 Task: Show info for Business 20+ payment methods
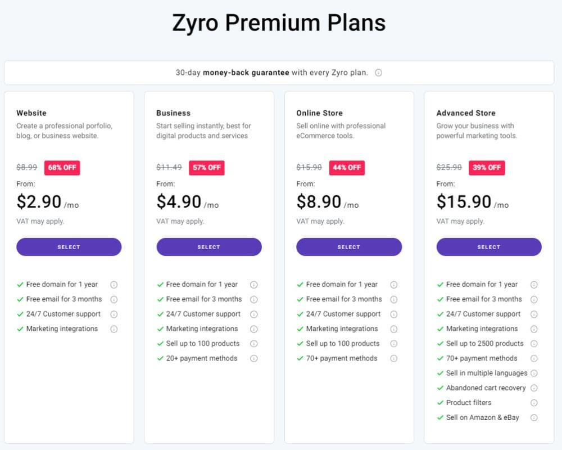[254, 358]
